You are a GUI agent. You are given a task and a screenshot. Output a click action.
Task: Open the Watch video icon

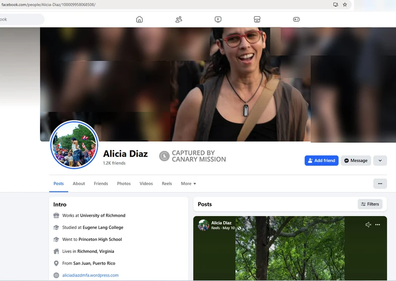coord(218,19)
